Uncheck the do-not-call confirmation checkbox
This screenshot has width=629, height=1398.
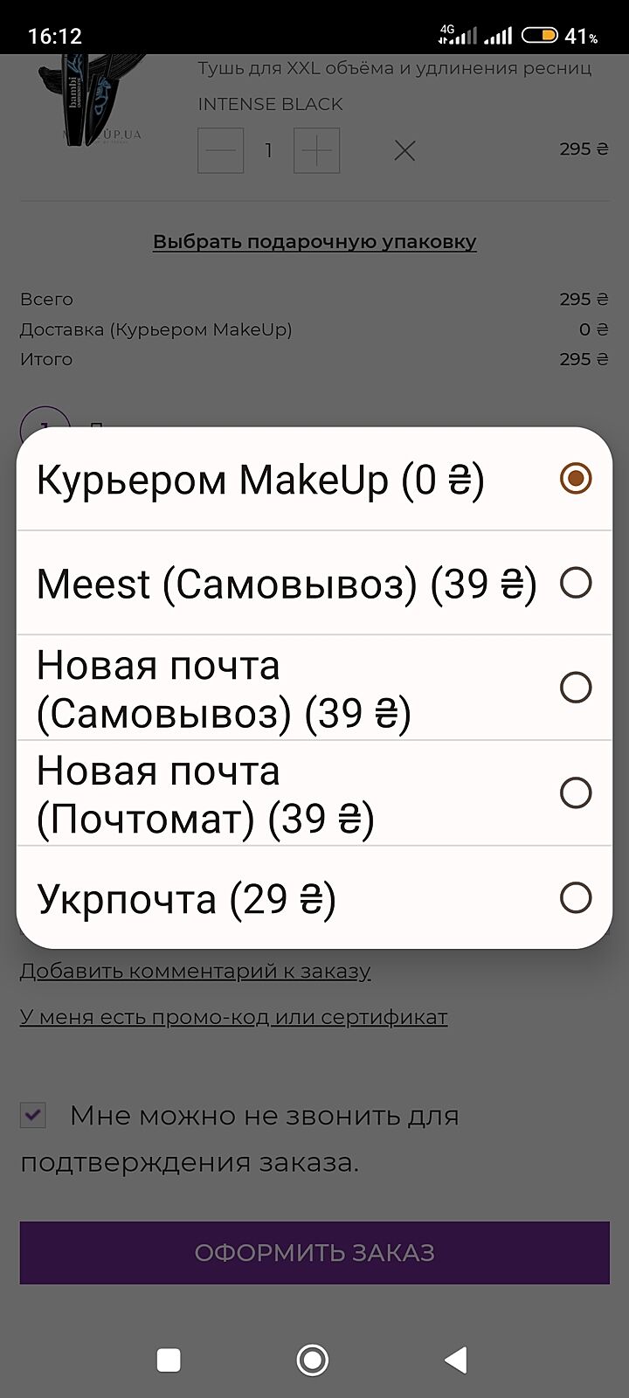click(33, 1115)
